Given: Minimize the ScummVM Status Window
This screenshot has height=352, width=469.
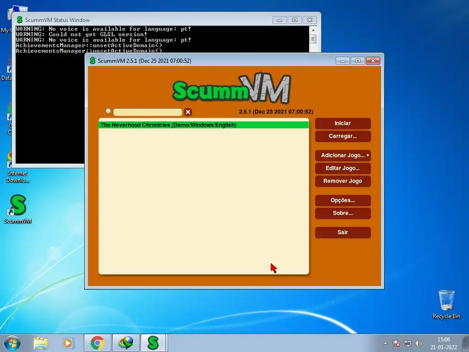Looking at the screenshot, I should pyautogui.click(x=280, y=20).
